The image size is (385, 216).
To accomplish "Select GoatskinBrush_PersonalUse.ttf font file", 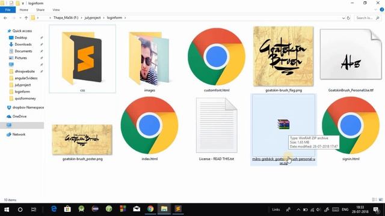I will pos(351,59).
